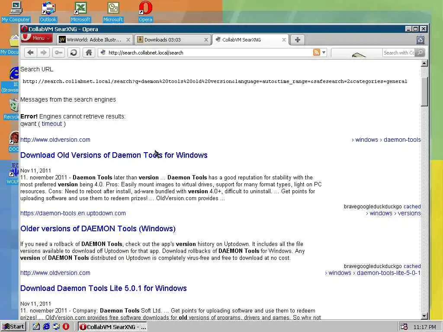
Task: Close the CollabVM SearXNG tab
Action: (x=284, y=40)
